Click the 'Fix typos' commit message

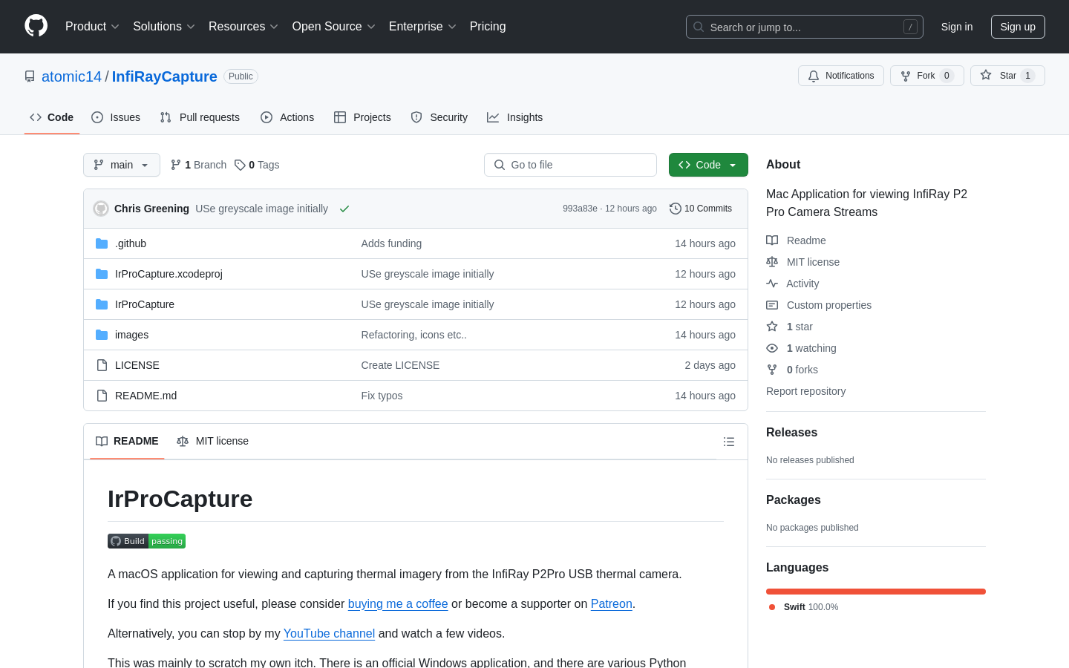(382, 396)
